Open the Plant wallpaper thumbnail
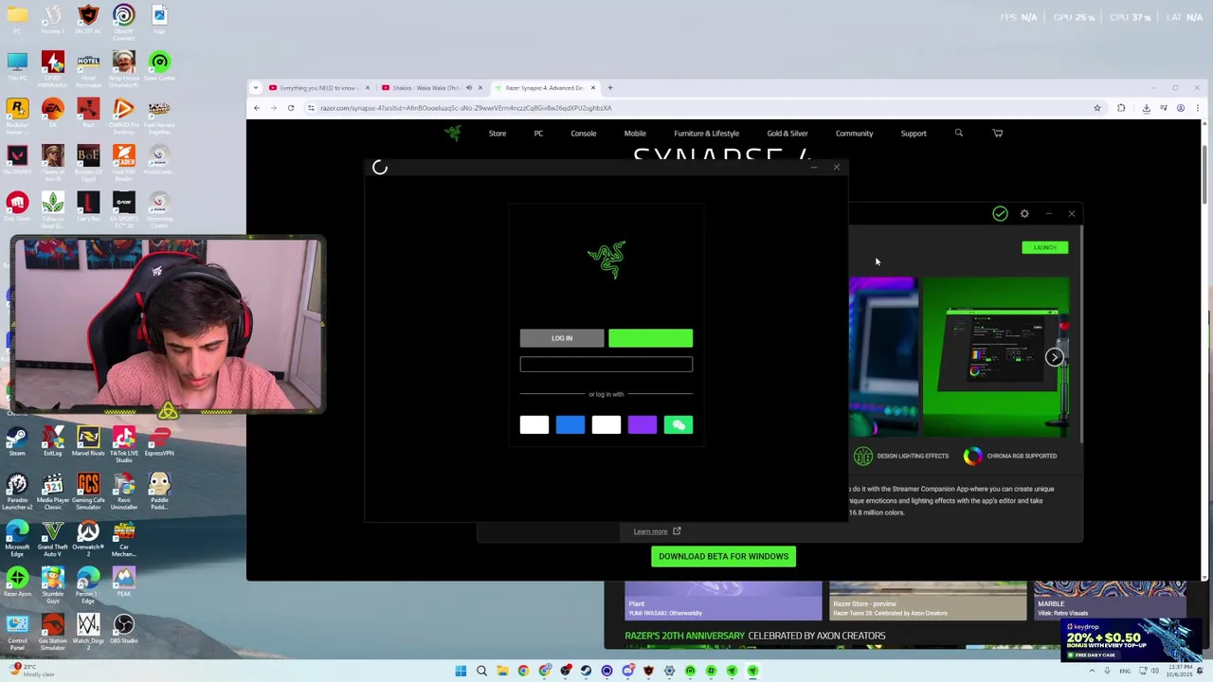Image resolution: width=1213 pixels, height=682 pixels. pyautogui.click(x=723, y=601)
